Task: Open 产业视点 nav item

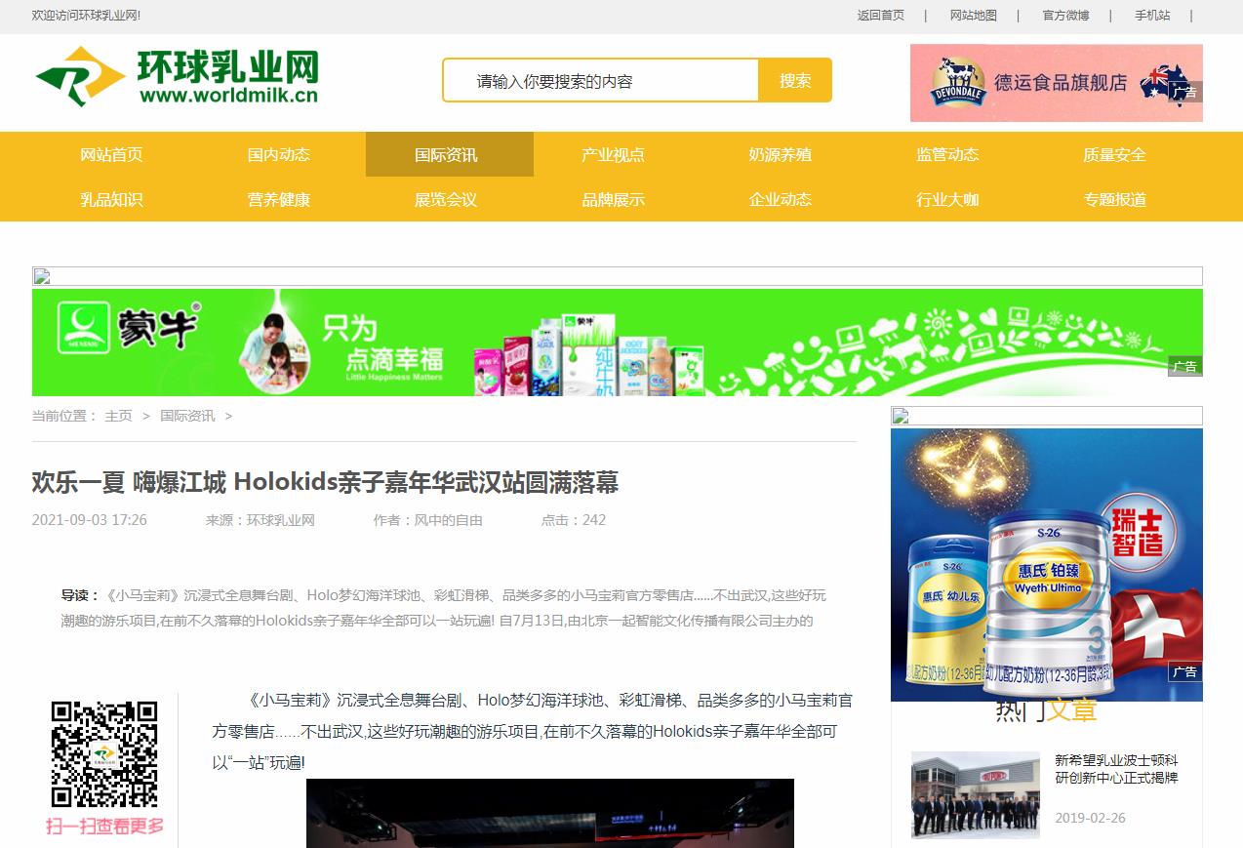Action: tap(613, 154)
